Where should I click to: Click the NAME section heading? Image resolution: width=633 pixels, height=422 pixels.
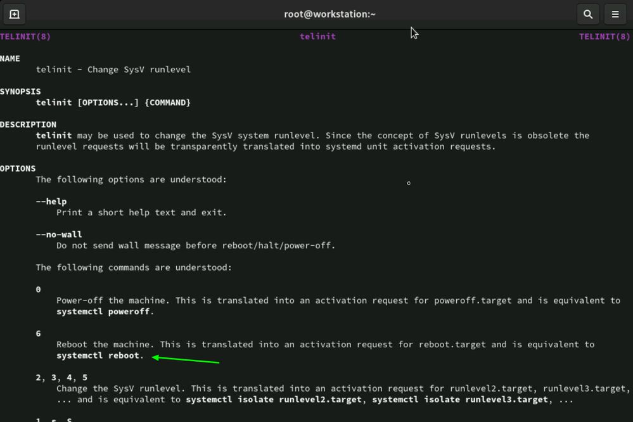[10, 58]
